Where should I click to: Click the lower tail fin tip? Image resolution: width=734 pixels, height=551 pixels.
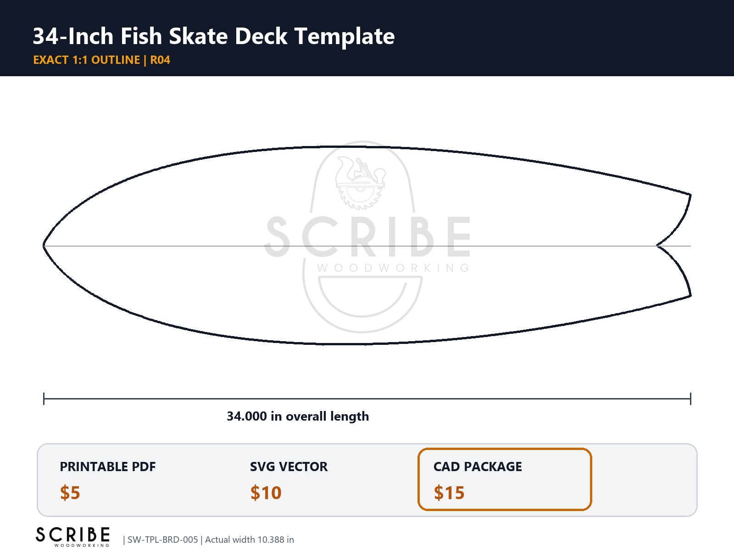coord(690,296)
